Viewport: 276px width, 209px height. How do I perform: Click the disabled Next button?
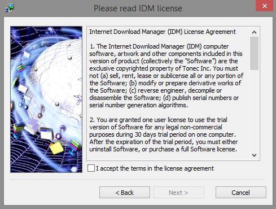(x=179, y=193)
